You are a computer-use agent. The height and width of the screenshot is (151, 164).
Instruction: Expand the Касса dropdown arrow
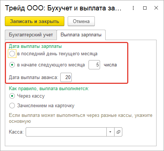point(110,132)
